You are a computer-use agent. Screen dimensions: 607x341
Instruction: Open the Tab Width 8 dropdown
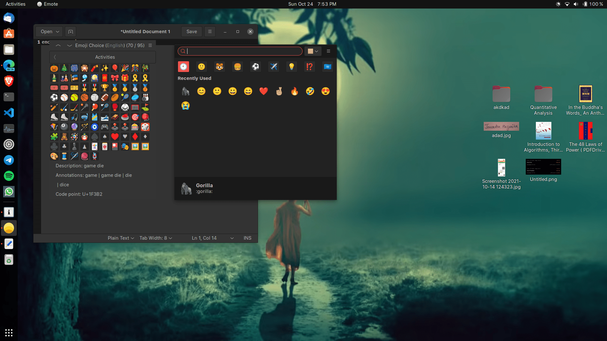(x=156, y=238)
